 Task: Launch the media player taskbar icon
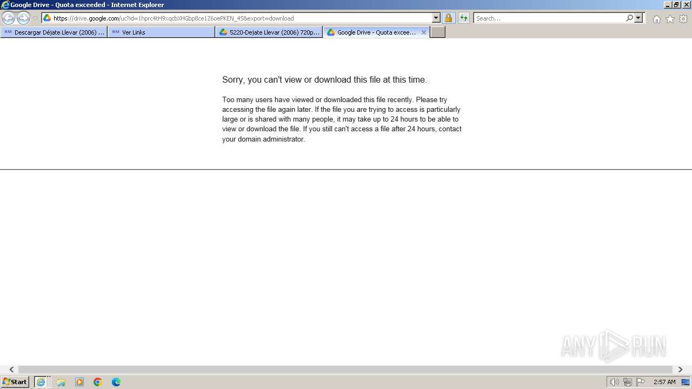[x=79, y=382]
